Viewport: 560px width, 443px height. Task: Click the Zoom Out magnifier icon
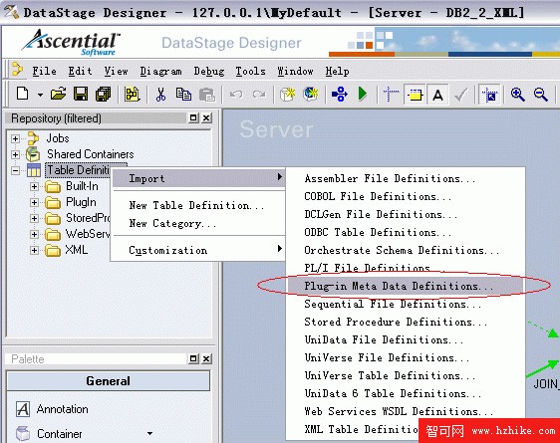[541, 95]
